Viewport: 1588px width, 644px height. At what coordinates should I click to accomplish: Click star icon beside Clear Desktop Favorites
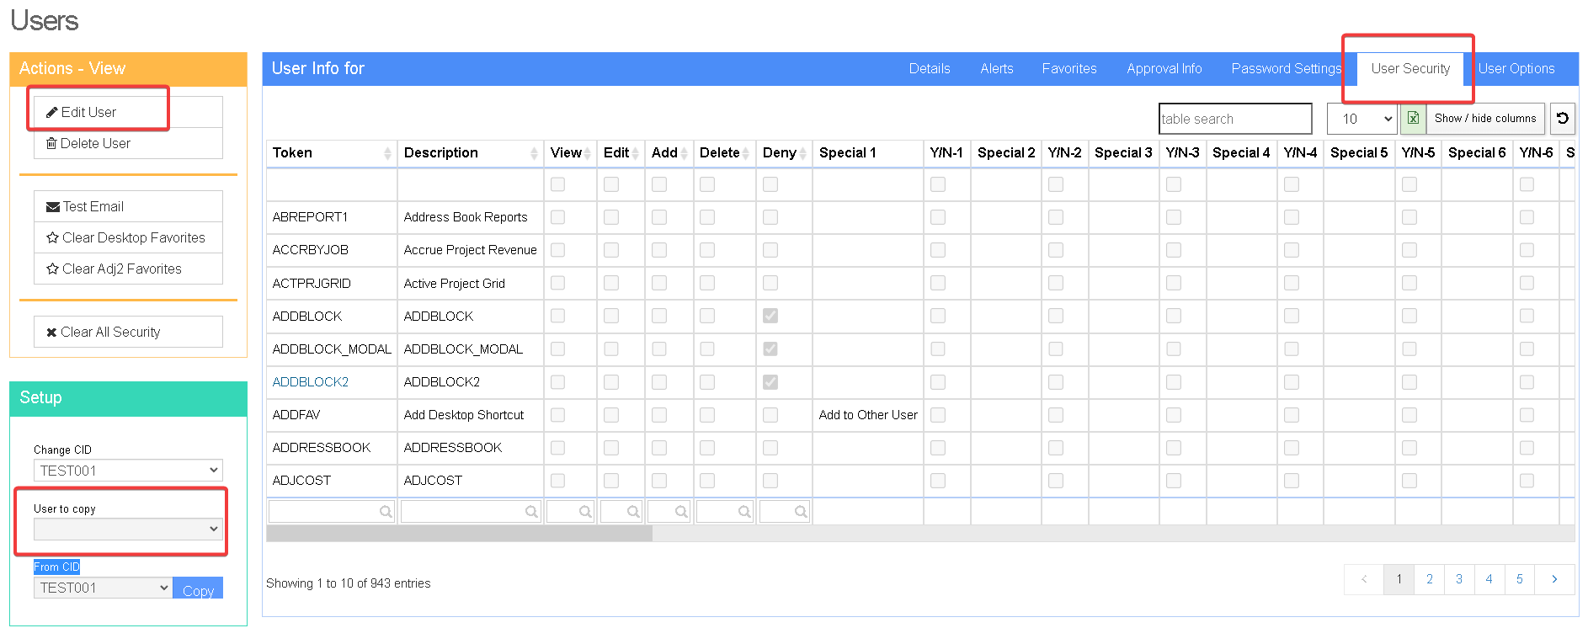[52, 237]
